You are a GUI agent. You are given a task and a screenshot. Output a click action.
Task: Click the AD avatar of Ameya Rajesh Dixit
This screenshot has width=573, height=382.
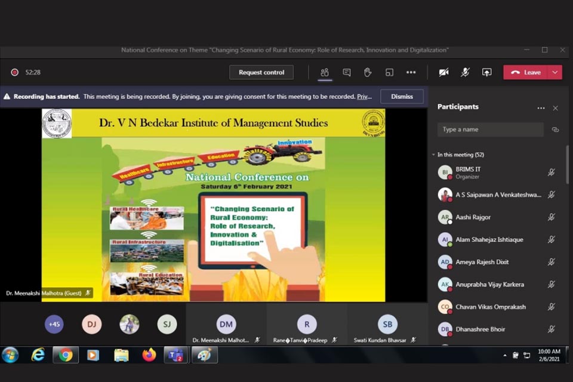(445, 262)
